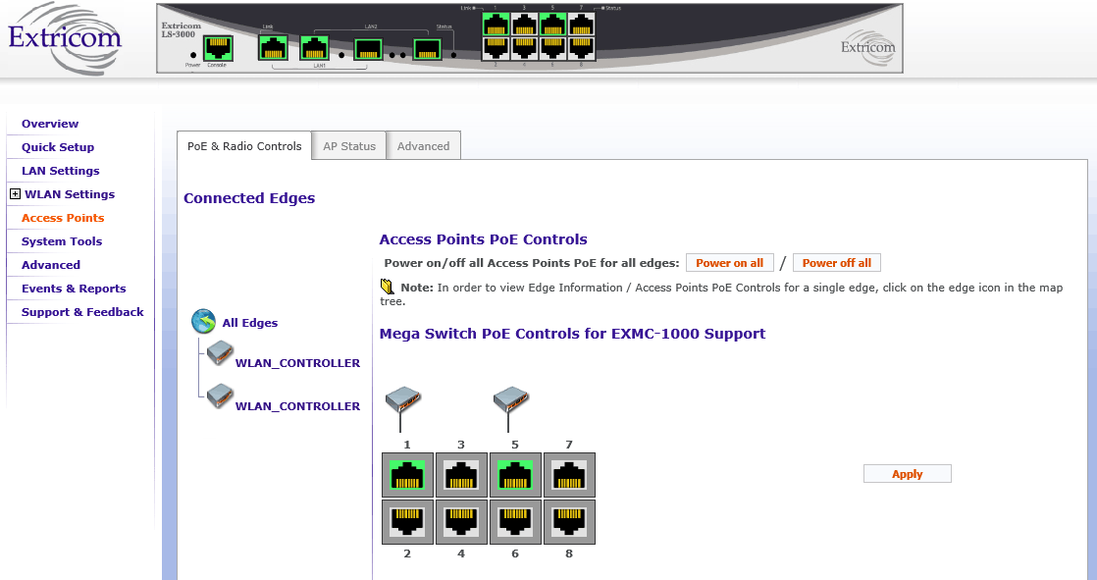Click the access point icon above port 5

click(x=511, y=400)
